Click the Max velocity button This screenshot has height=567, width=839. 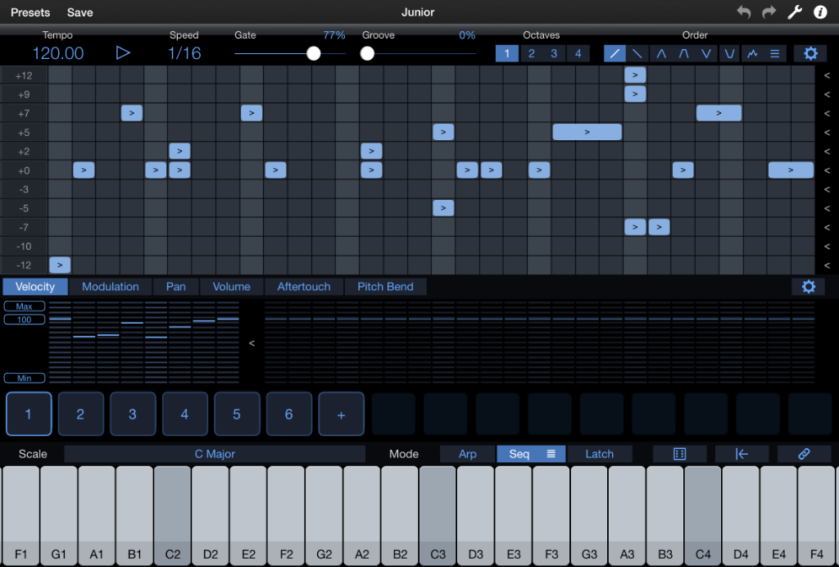24,306
